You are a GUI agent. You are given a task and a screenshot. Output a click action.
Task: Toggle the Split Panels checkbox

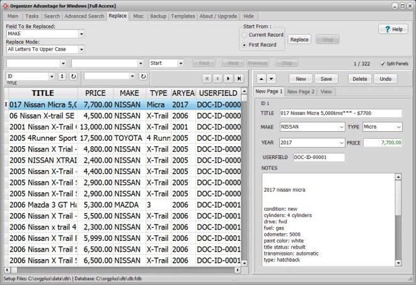point(383,64)
